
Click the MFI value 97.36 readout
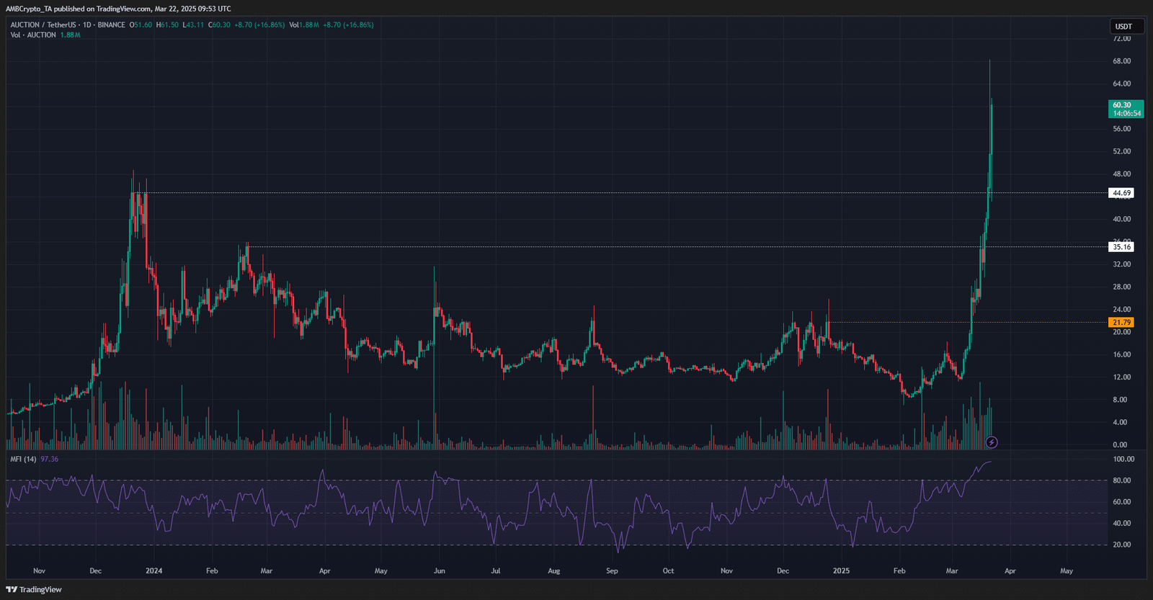[x=50, y=459]
